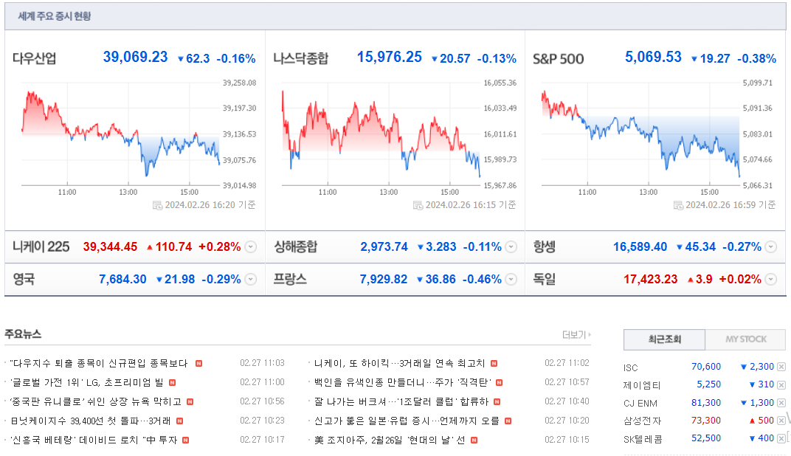Open the SK텔레콤 stock link
This screenshot has width=791, height=456.
pyautogui.click(x=642, y=439)
